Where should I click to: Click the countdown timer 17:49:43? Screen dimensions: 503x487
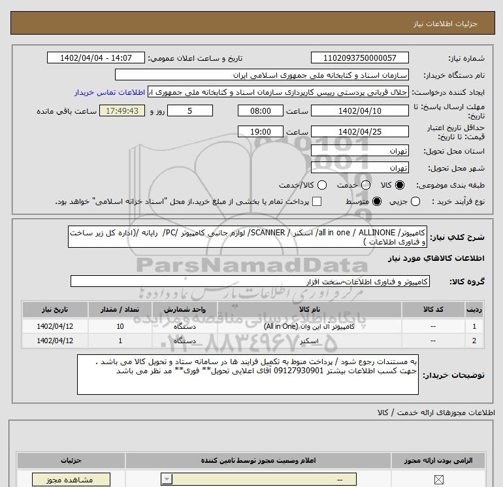pyautogui.click(x=122, y=110)
